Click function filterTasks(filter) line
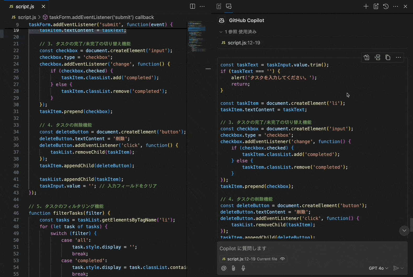The height and width of the screenshot is (277, 413). (x=69, y=213)
